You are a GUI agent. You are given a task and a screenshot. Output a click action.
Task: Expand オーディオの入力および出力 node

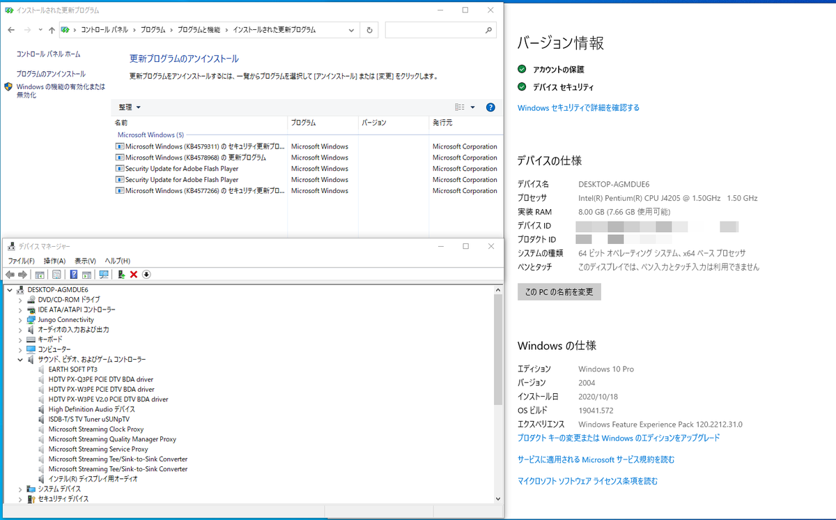click(20, 329)
